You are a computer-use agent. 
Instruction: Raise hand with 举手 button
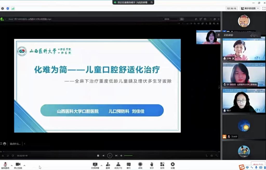pos(152,166)
